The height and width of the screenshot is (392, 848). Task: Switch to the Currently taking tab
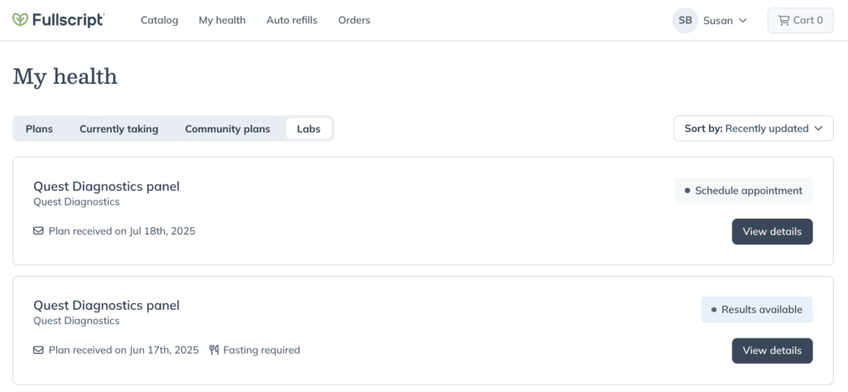(x=119, y=128)
